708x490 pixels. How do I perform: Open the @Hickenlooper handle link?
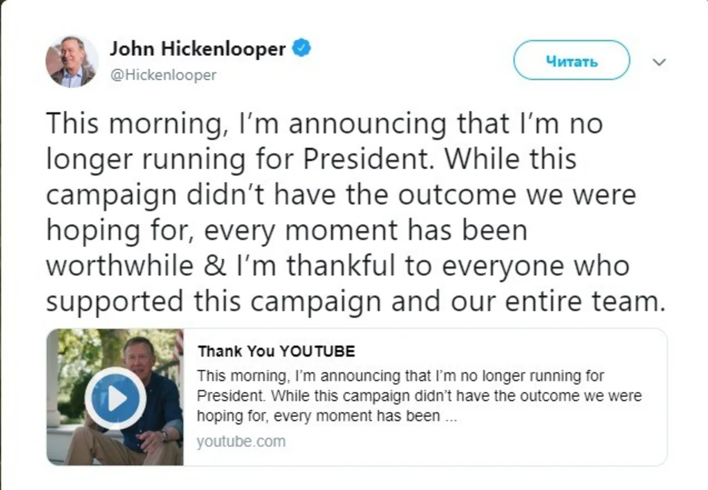tap(163, 75)
